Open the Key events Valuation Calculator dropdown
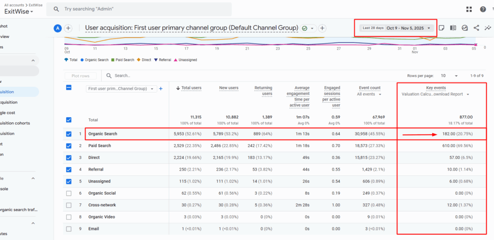The image size is (494, 240). tap(436, 94)
